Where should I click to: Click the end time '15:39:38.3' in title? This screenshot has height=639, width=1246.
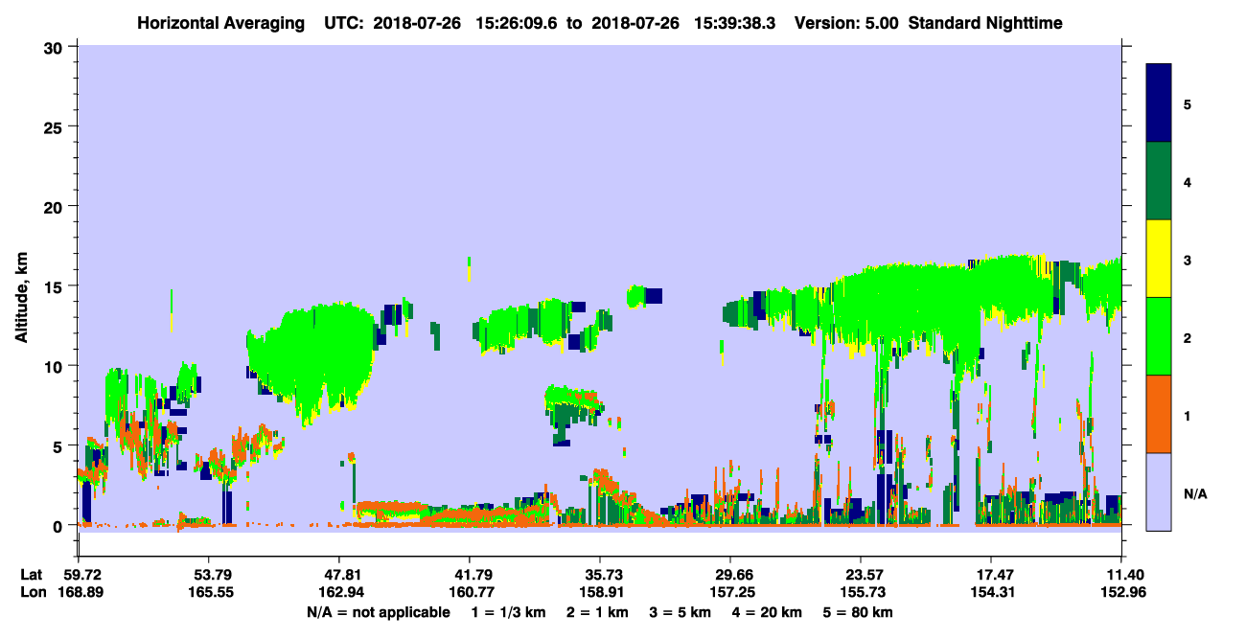point(736,22)
